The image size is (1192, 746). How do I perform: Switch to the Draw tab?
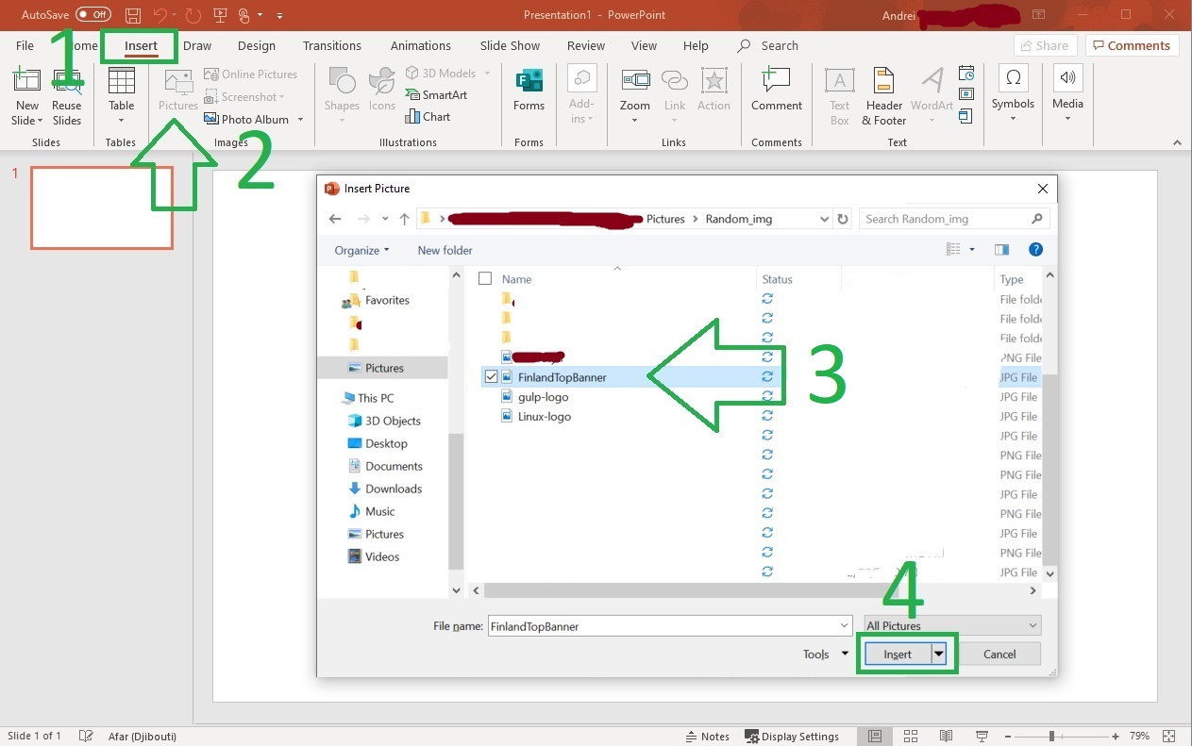(x=197, y=45)
